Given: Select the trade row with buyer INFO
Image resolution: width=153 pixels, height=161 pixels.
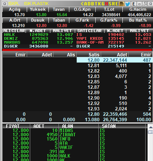Looking at the screenshot, I should point(74,139).
